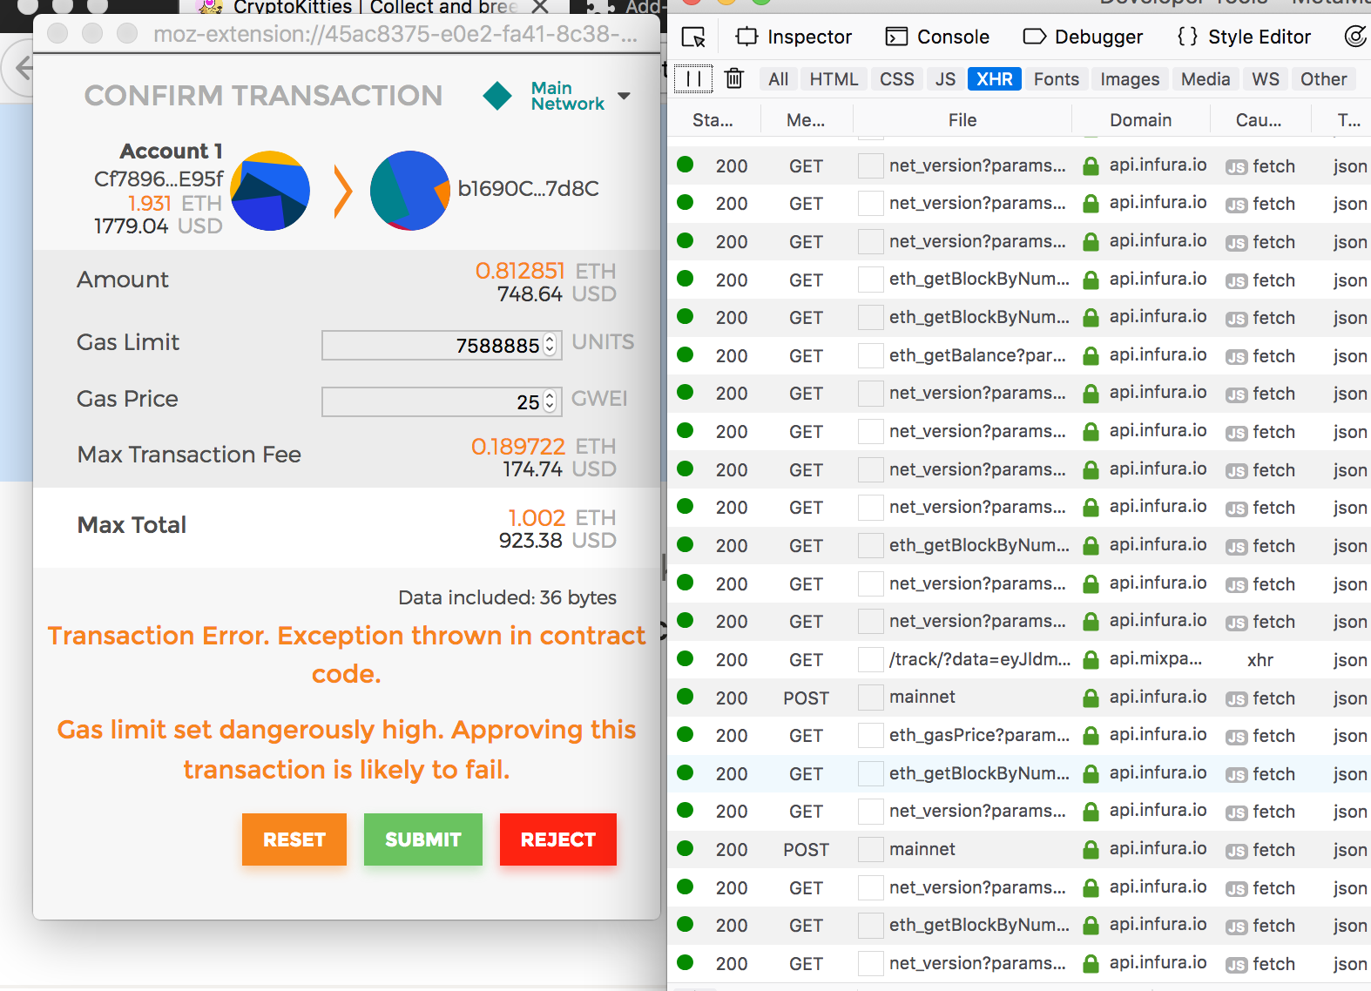Click file thumbnail icon of eth_gasPrice row

tap(871, 736)
